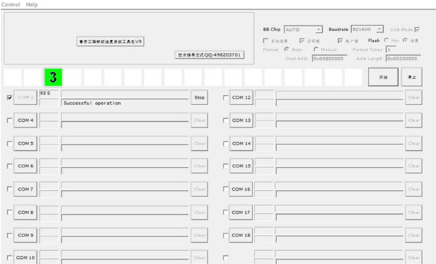Click Clear on the COM 4 row
The image size is (436, 264).
tap(200, 120)
